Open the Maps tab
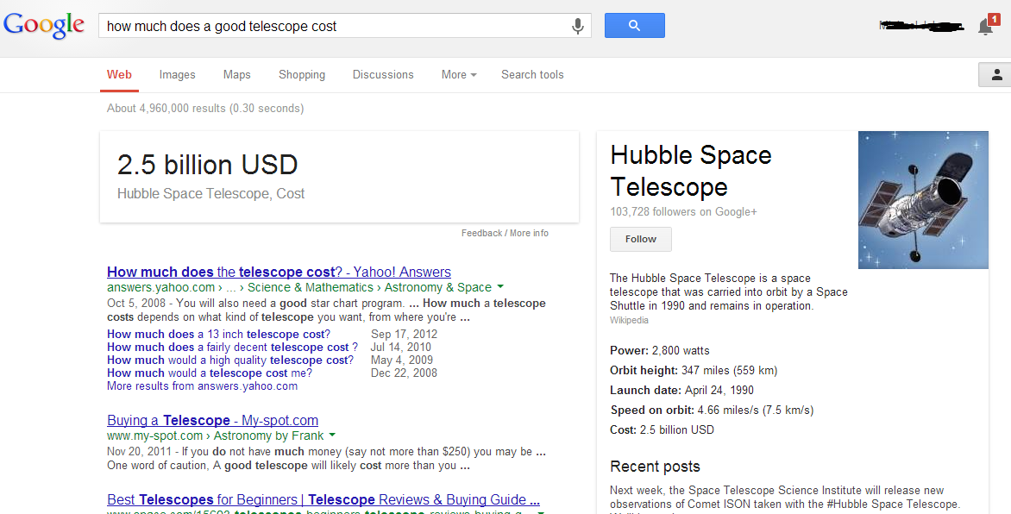This screenshot has width=1011, height=514. (x=236, y=75)
